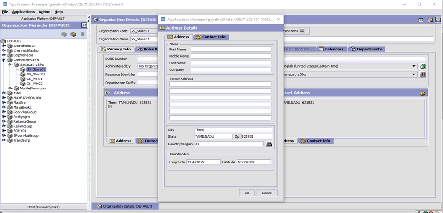Click the First Name input field

tap(231, 50)
